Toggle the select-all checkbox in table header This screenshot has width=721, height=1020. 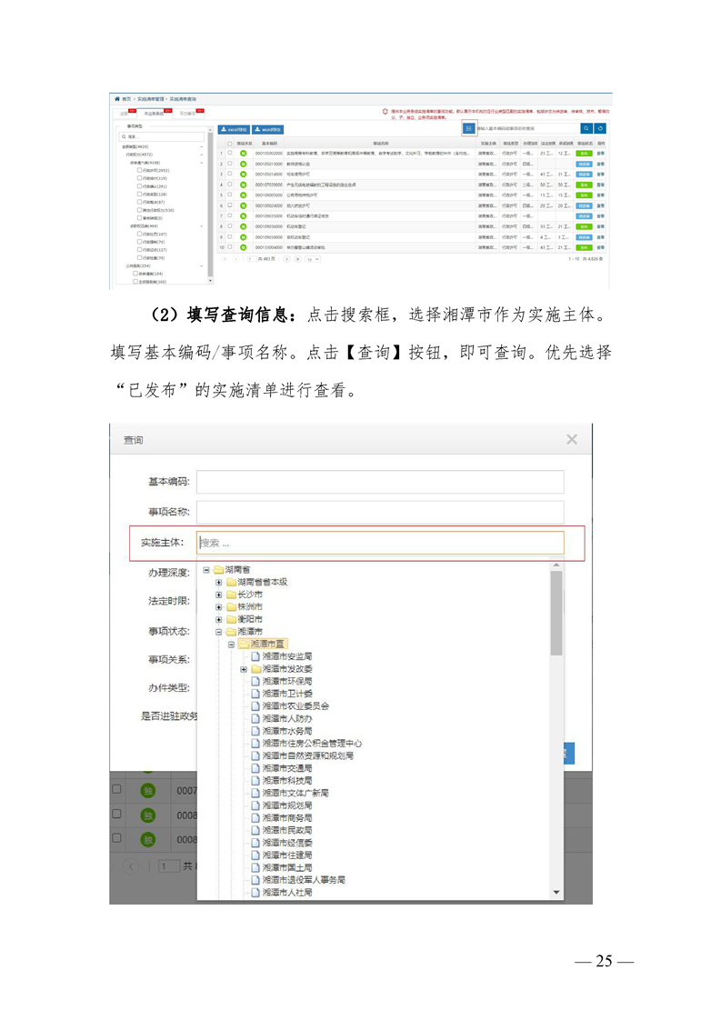click(x=230, y=144)
